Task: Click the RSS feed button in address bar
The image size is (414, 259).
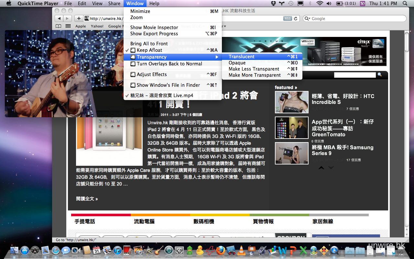Action: coord(287,19)
